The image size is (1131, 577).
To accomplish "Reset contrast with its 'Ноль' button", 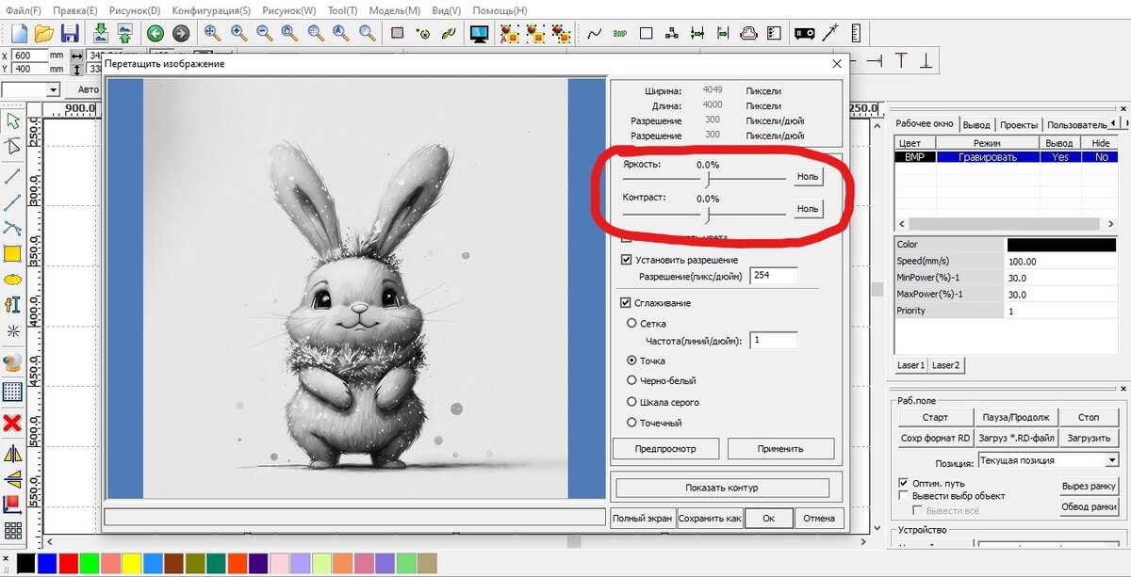I will click(808, 209).
